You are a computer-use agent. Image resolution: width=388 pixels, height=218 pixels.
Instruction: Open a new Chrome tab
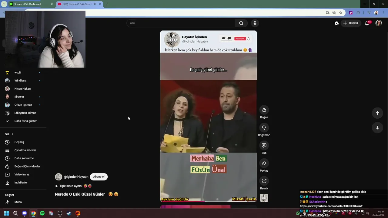107,4
